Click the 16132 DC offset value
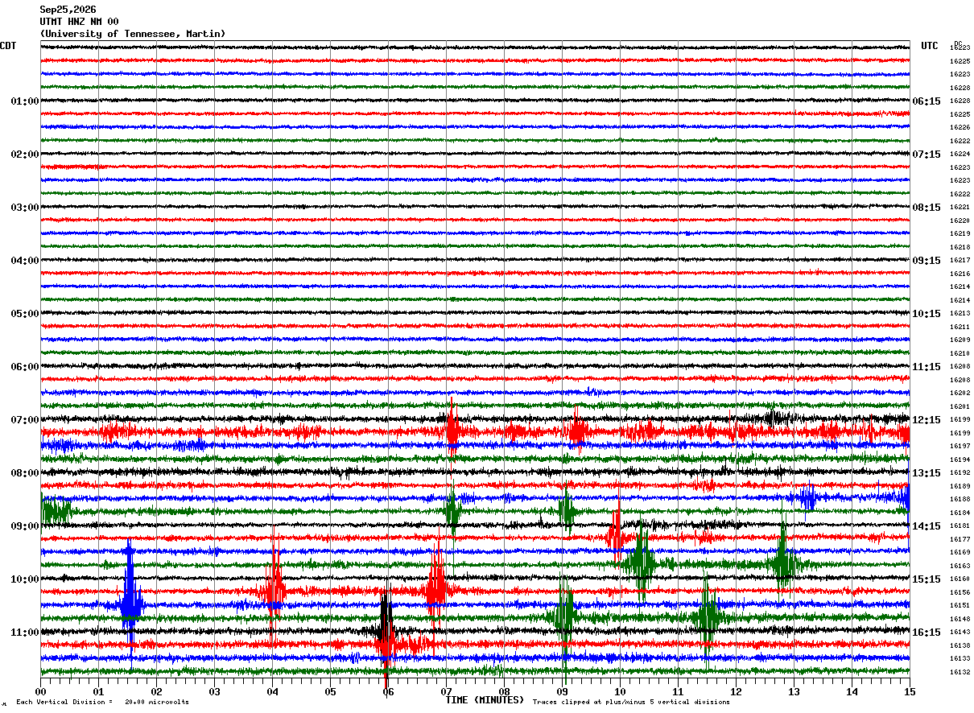This screenshot has width=974, height=713. coord(960,672)
